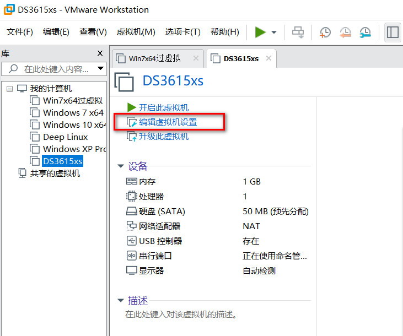Click the 50 MB (预先分配) disk value

pyautogui.click(x=276, y=211)
